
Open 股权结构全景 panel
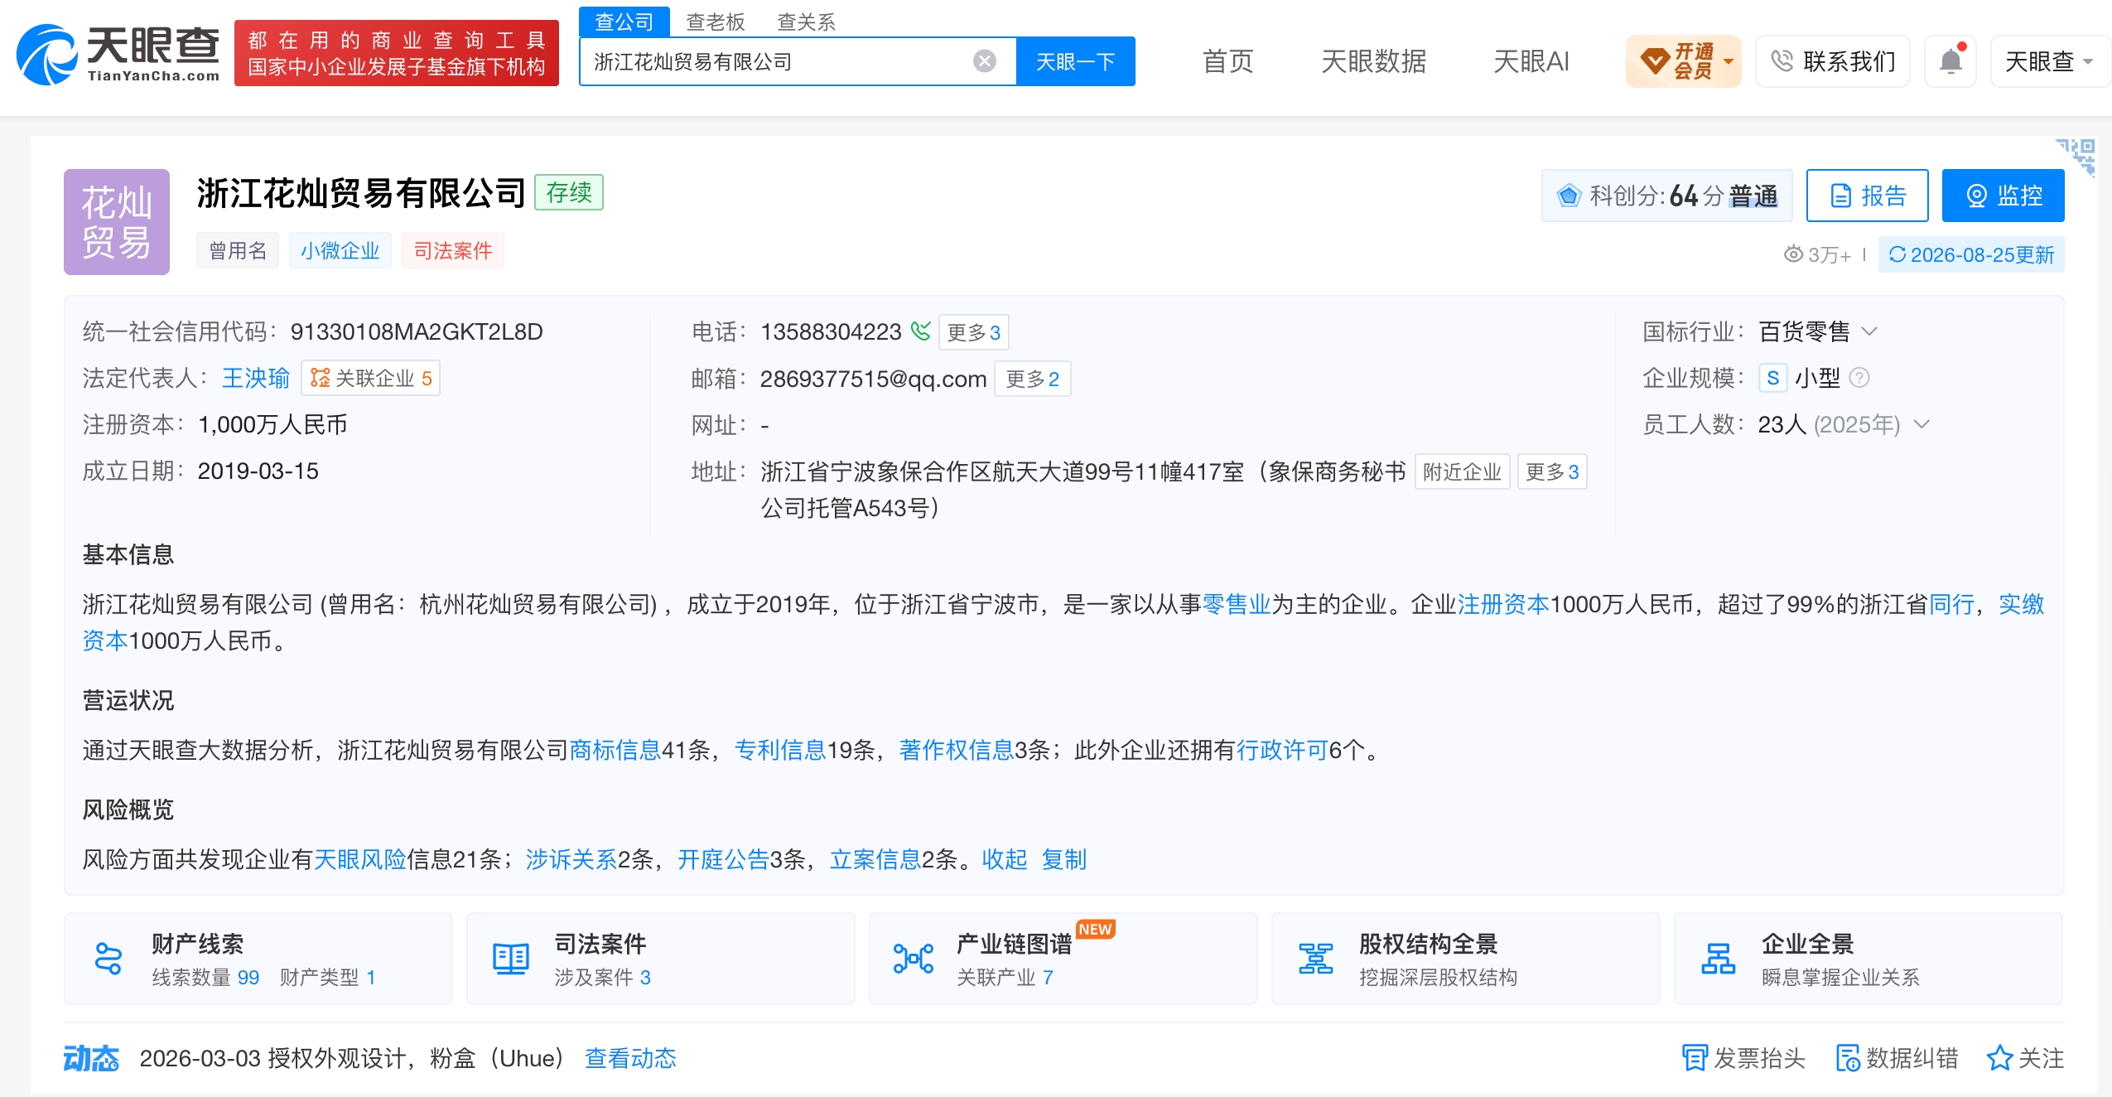pyautogui.click(x=1465, y=959)
